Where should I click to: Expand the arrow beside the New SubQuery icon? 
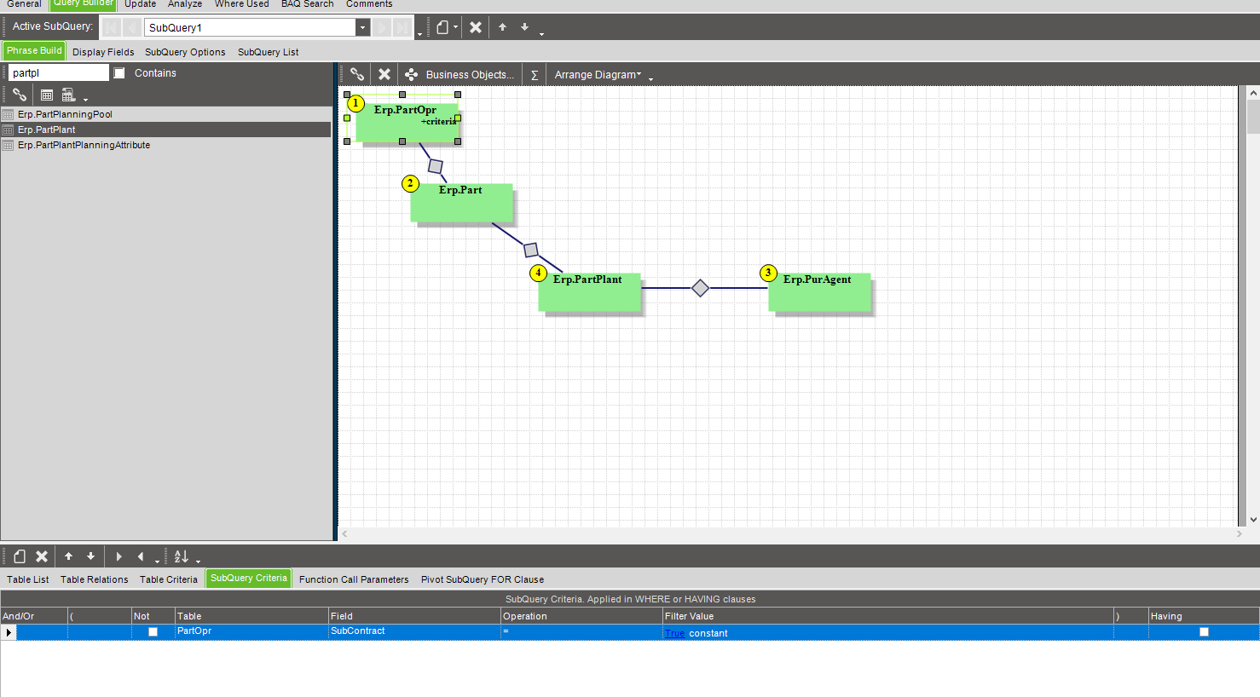(x=455, y=27)
